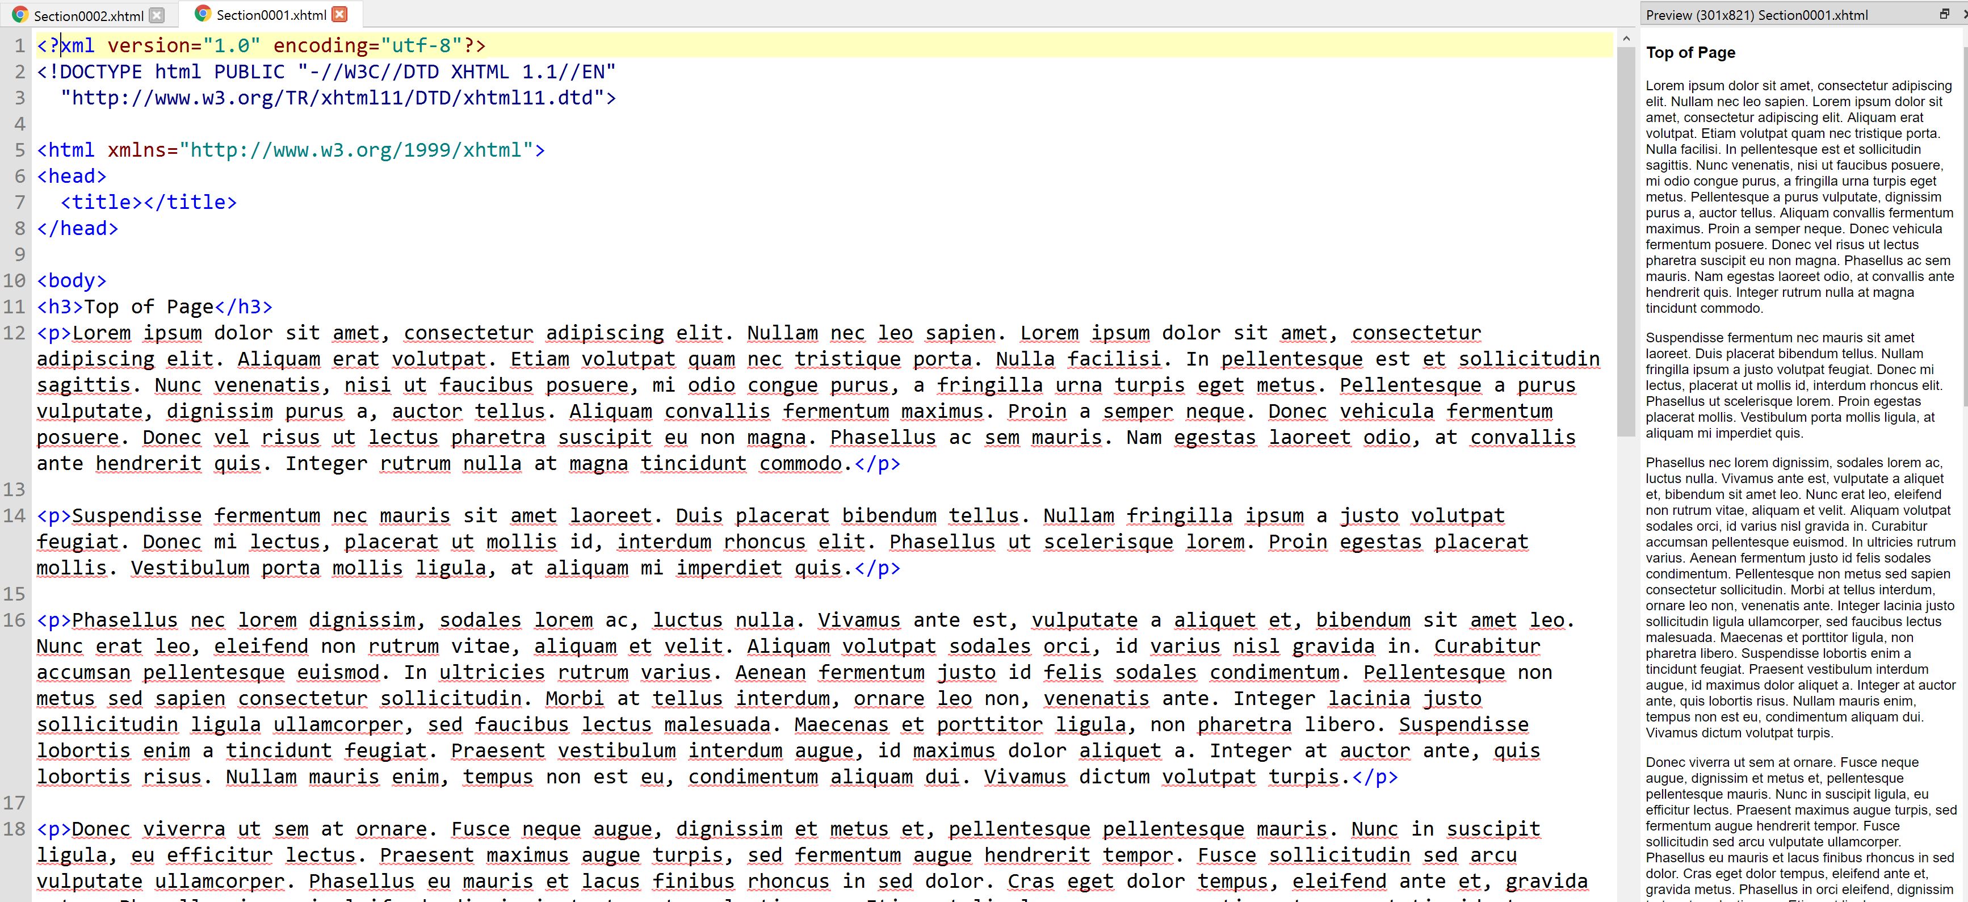Close the Section0001.xhtml tab
The width and height of the screenshot is (1968, 902).
340,15
